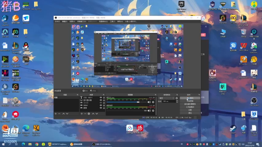
Task: Hide the 文本 (GDI+) source
Action: 101,98
